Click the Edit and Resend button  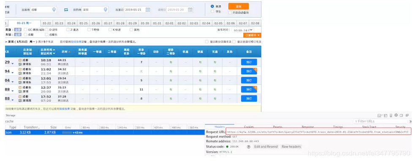pyautogui.click(x=266, y=147)
